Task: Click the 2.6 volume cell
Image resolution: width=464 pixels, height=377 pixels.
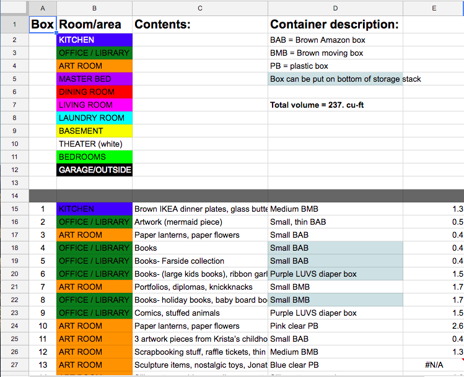Action: tap(434, 326)
